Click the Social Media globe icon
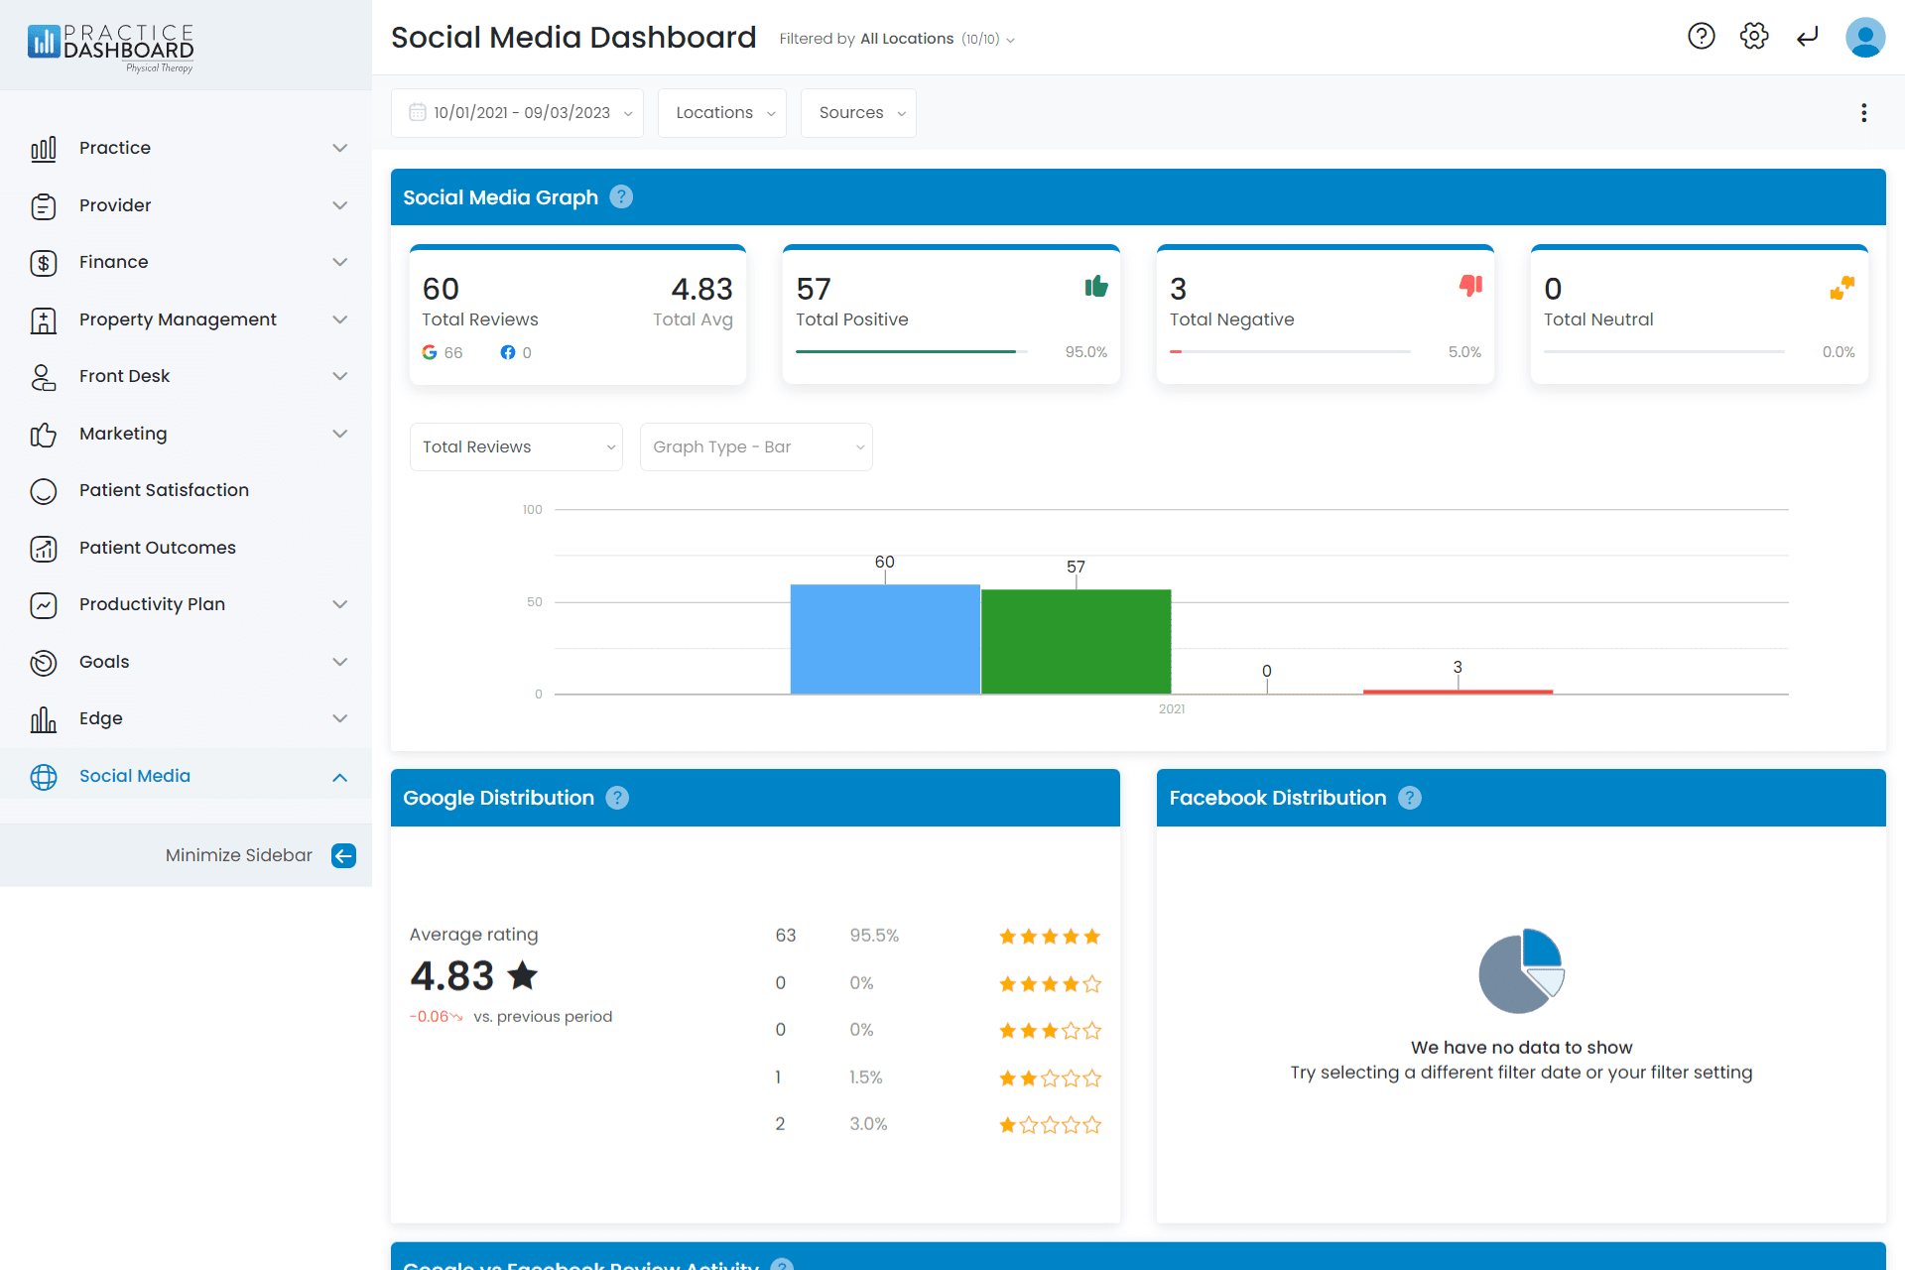 (x=44, y=777)
